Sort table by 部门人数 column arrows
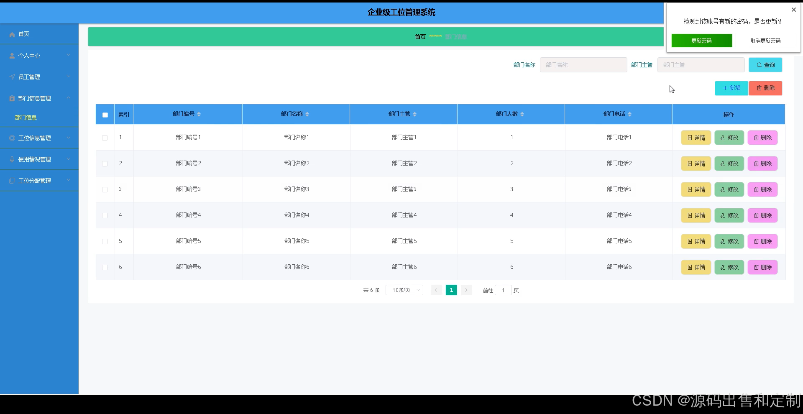The width and height of the screenshot is (803, 414). (x=522, y=114)
